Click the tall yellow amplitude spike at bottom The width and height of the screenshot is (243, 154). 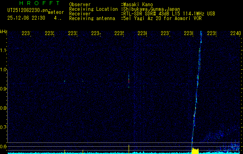tap(129, 149)
